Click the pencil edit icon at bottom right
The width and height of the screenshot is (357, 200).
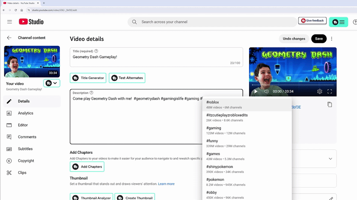[331, 198]
